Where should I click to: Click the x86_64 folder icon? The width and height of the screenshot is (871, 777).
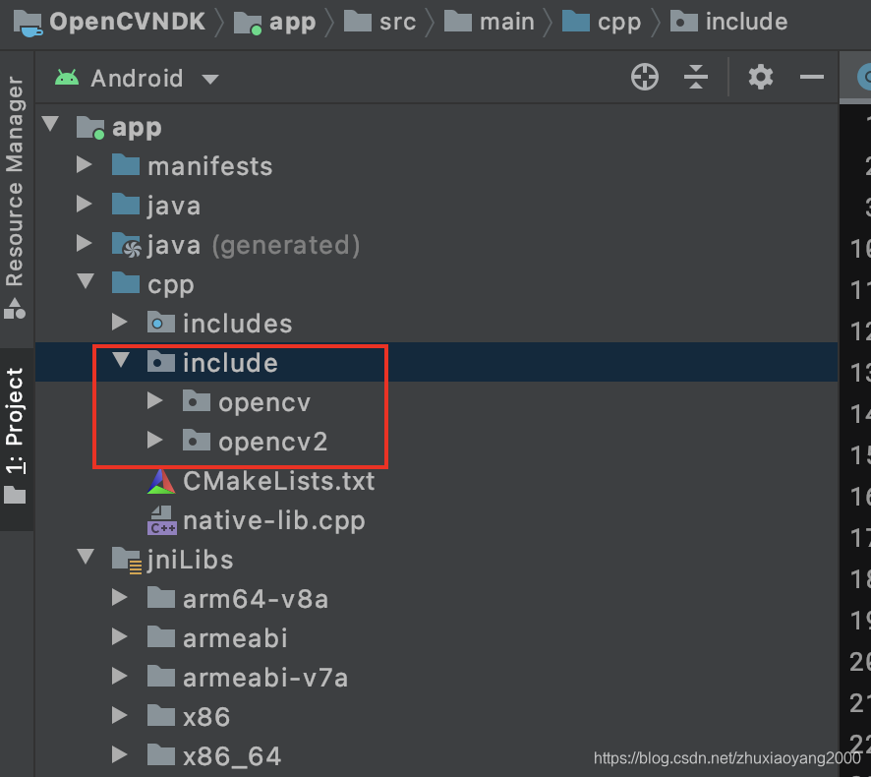pyautogui.click(x=161, y=754)
